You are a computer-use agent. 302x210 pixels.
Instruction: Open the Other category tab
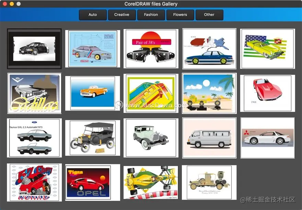click(x=209, y=15)
